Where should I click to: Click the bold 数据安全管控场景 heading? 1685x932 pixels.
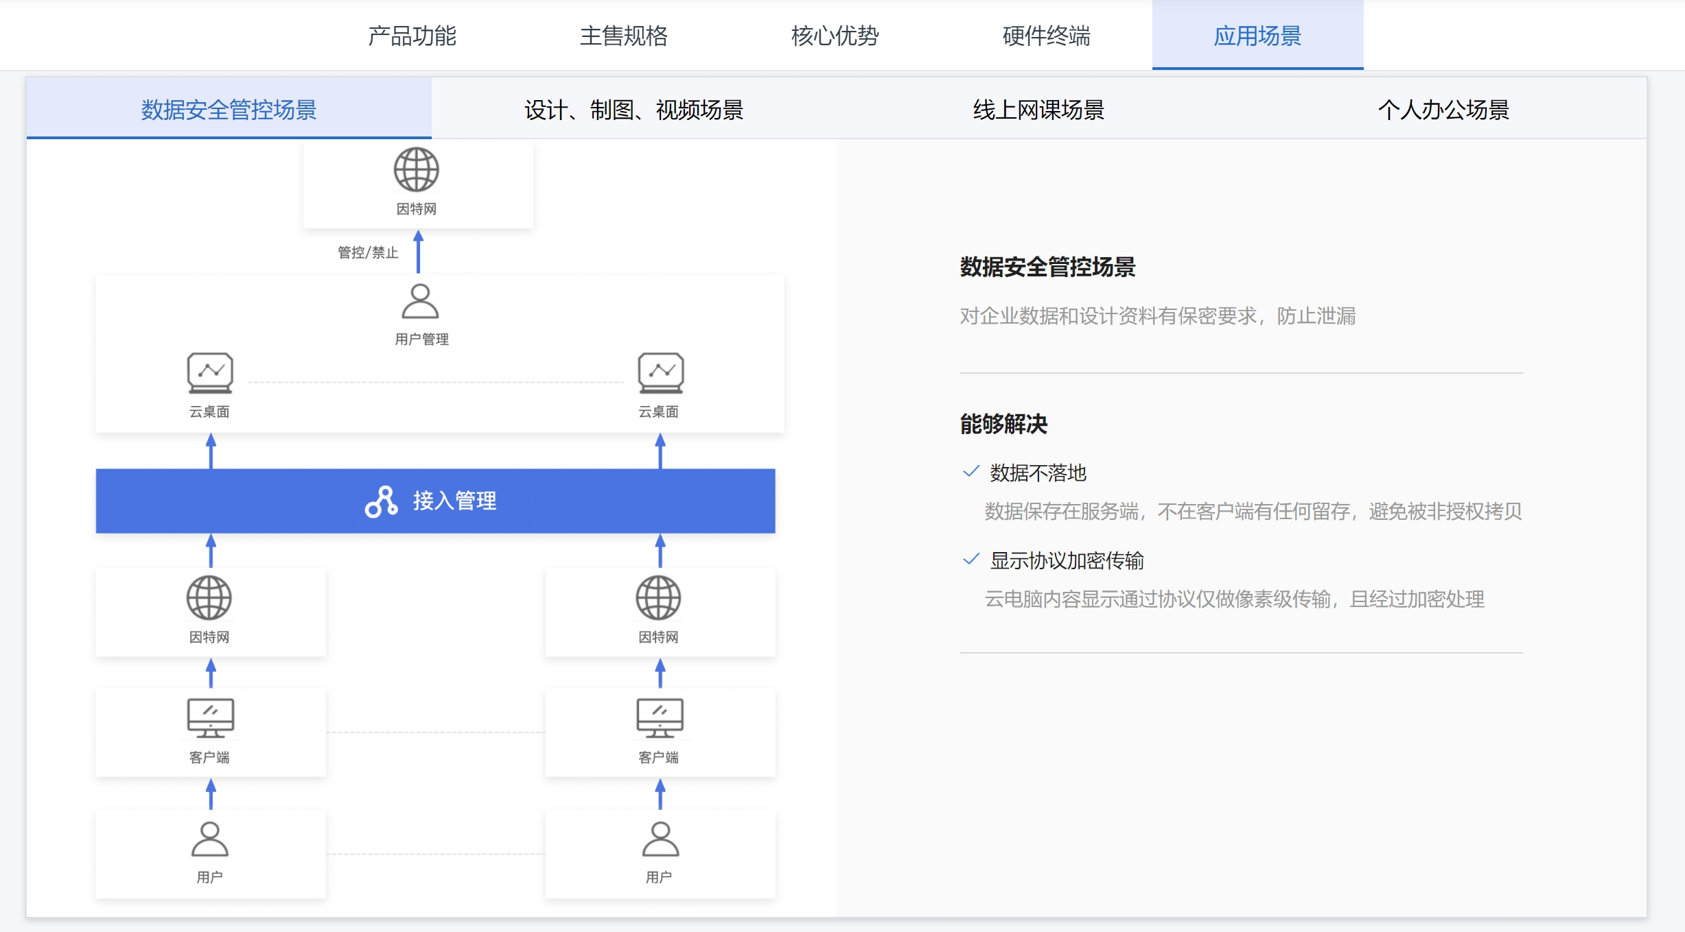[1047, 267]
